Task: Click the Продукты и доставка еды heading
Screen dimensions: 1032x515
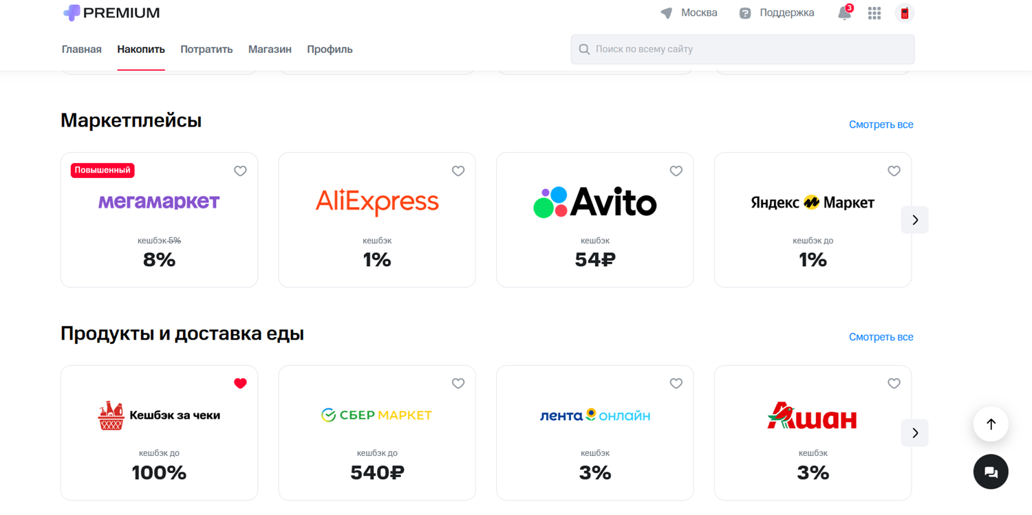Action: point(182,333)
